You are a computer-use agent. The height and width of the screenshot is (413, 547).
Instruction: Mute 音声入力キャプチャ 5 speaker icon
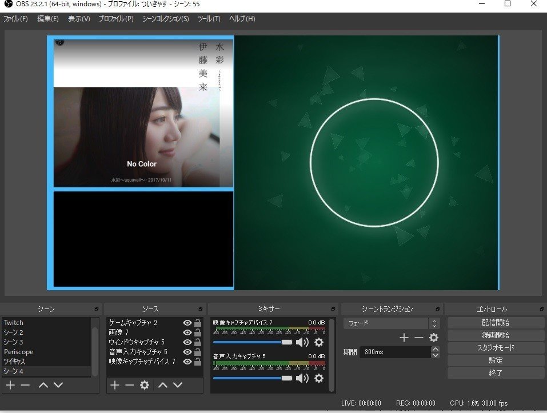click(x=302, y=378)
